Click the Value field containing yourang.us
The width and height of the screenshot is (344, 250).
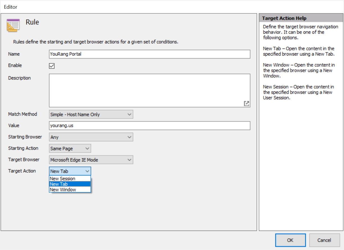(149, 126)
